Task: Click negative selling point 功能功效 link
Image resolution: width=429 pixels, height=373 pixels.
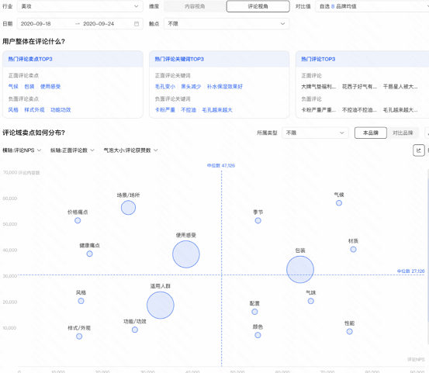Action: click(x=61, y=109)
